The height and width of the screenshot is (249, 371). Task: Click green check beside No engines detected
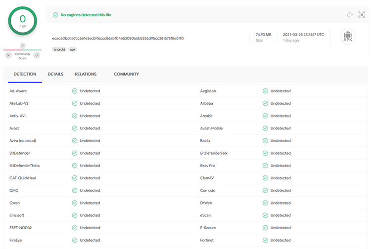55,15
